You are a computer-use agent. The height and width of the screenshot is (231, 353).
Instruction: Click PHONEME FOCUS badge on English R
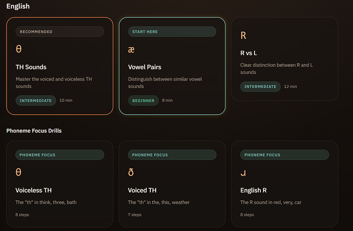click(x=285, y=155)
